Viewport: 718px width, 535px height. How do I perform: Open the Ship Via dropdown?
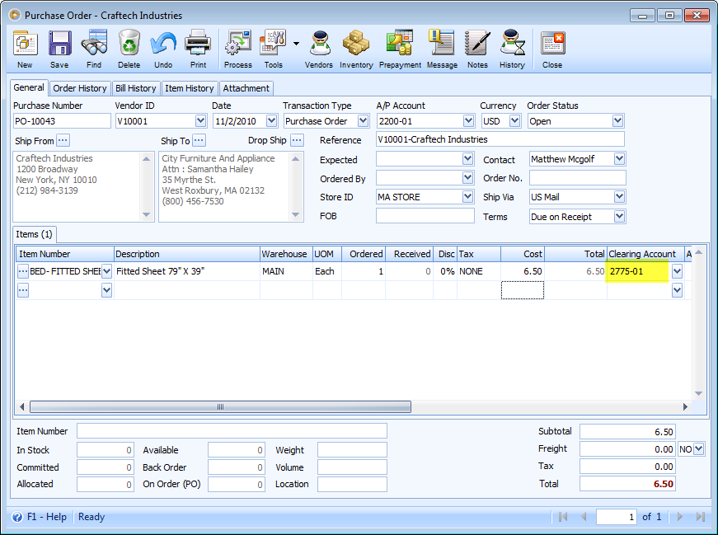pyautogui.click(x=619, y=197)
